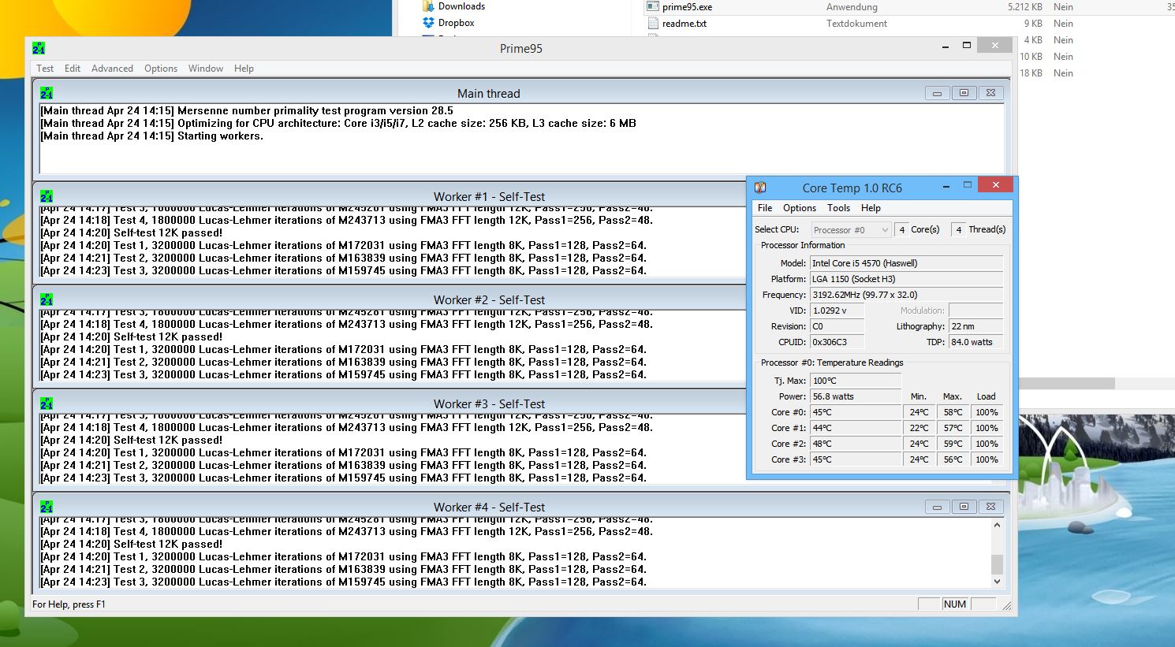Screen dimensions: 1175x647
Task: Click the "Textdokument" type cell in Explorer
Action: tap(856, 24)
